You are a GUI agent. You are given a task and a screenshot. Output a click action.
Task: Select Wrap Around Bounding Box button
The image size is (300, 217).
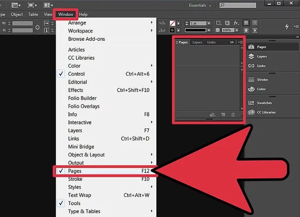click(255, 23)
